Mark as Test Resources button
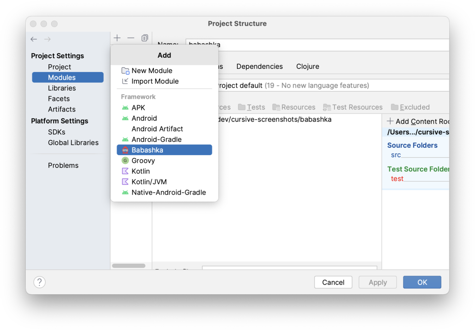Viewport: 475px width, 330px height. (x=353, y=107)
